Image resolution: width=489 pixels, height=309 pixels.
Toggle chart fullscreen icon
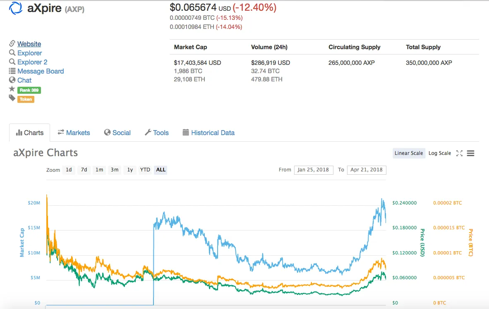(x=459, y=153)
